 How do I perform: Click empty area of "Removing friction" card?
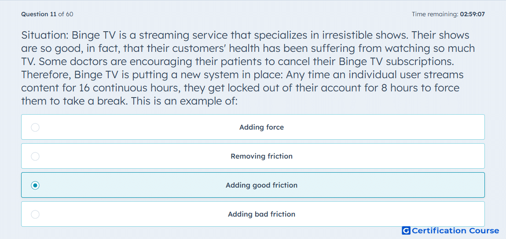pyautogui.click(x=387, y=156)
